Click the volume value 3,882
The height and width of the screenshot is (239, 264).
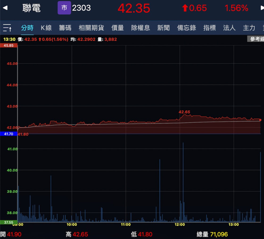coord(111,39)
